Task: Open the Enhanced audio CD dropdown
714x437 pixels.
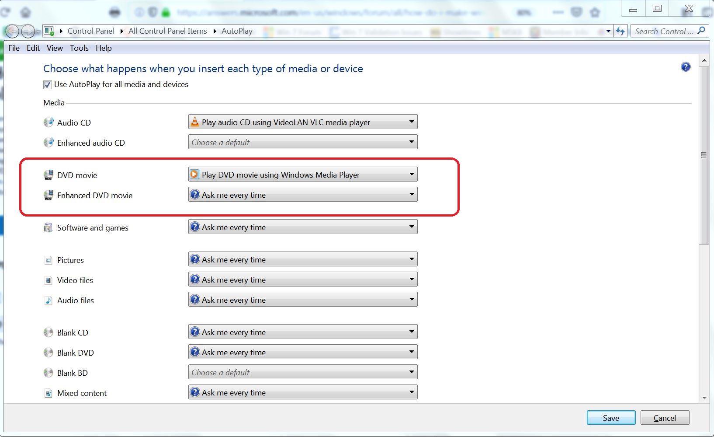Action: point(303,142)
